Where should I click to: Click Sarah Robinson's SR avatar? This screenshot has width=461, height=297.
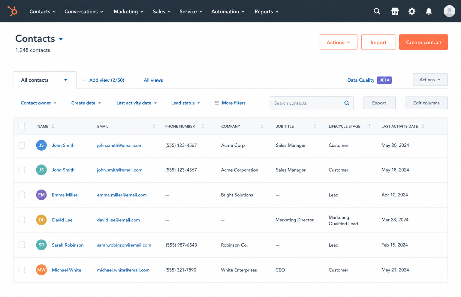(x=41, y=245)
